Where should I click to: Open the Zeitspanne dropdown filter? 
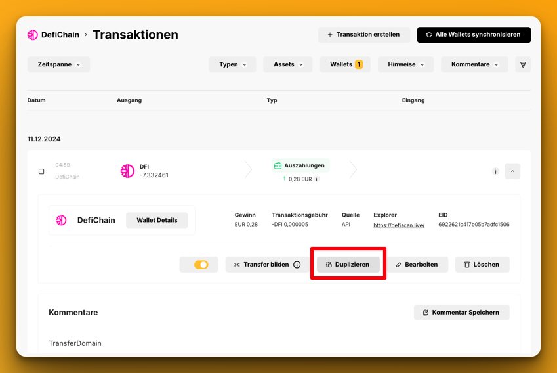tap(58, 64)
